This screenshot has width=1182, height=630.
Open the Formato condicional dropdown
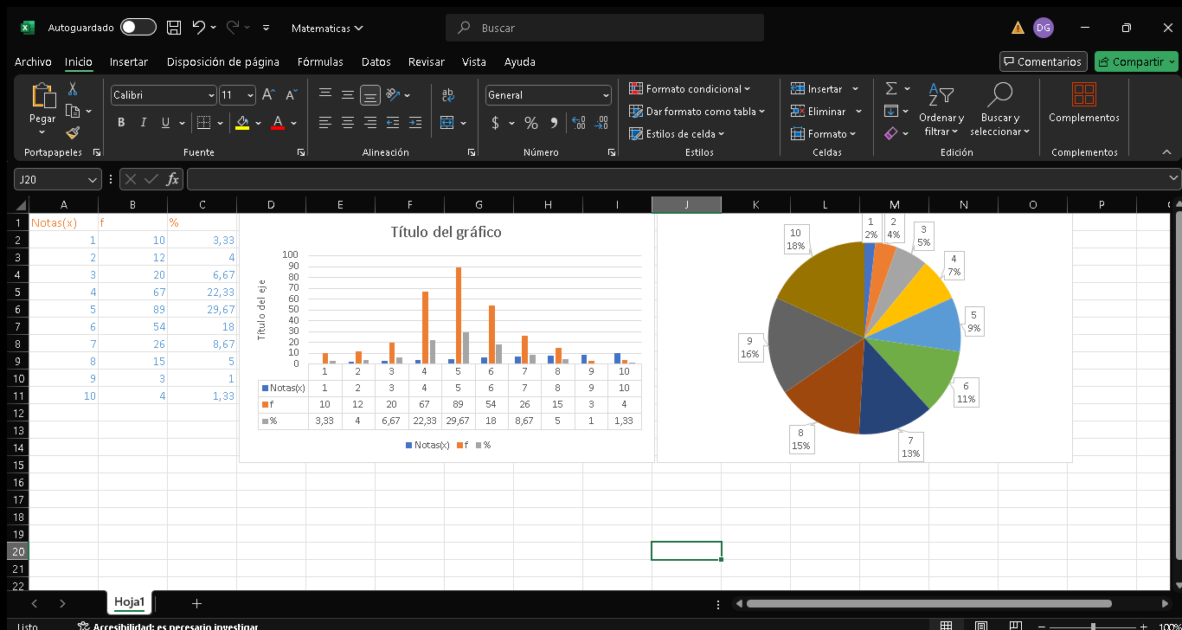(x=690, y=88)
